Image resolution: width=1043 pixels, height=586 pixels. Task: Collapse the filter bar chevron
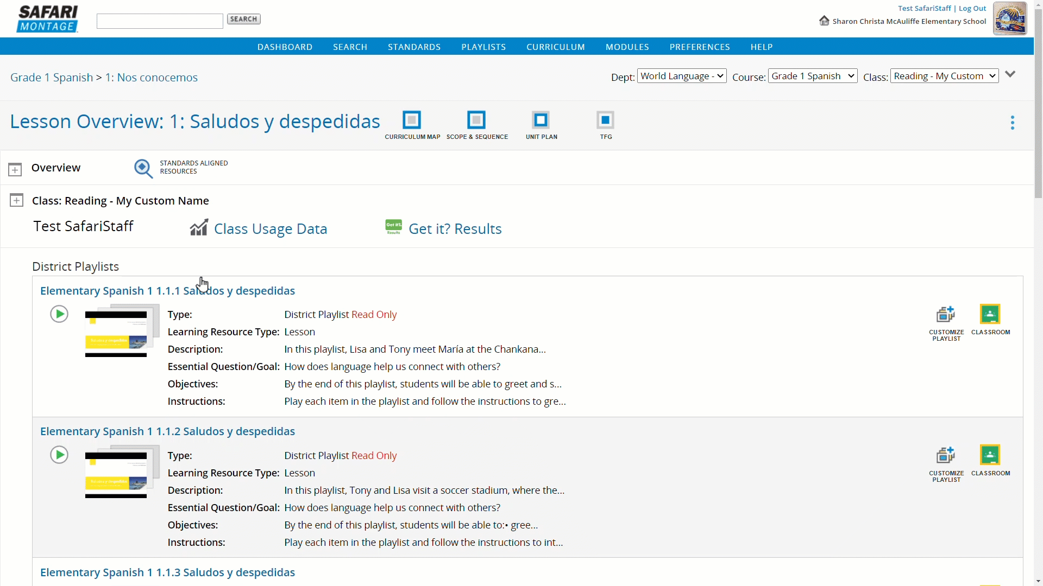(1010, 74)
